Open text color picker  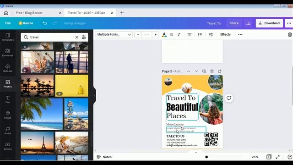click(164, 35)
